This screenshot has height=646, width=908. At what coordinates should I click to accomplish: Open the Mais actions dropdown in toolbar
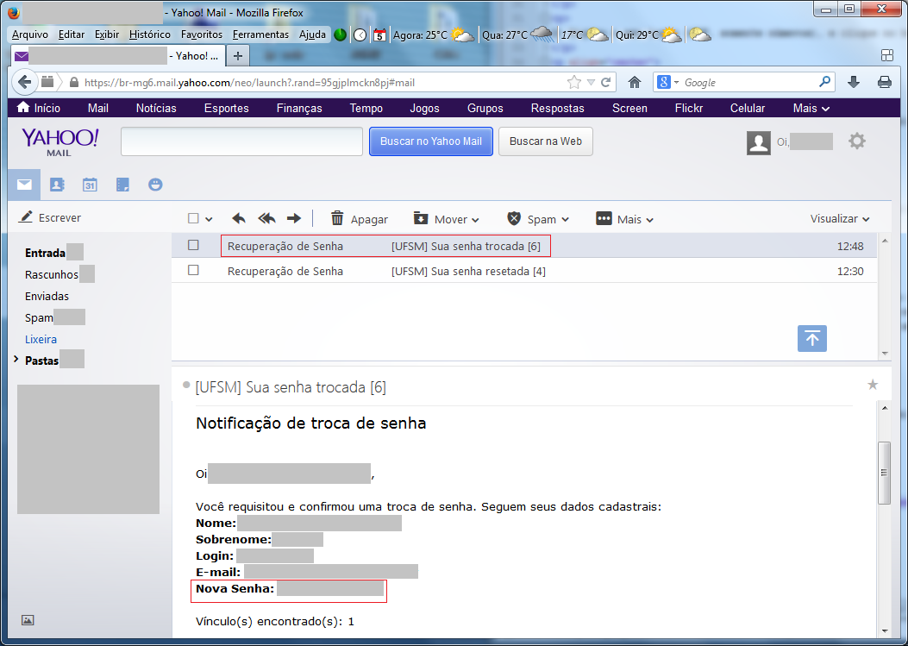click(x=625, y=219)
